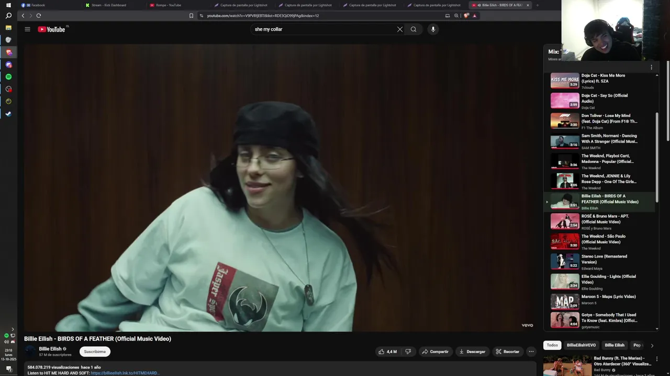
Task: Open Brave Shields lion icon
Action: tap(466, 16)
